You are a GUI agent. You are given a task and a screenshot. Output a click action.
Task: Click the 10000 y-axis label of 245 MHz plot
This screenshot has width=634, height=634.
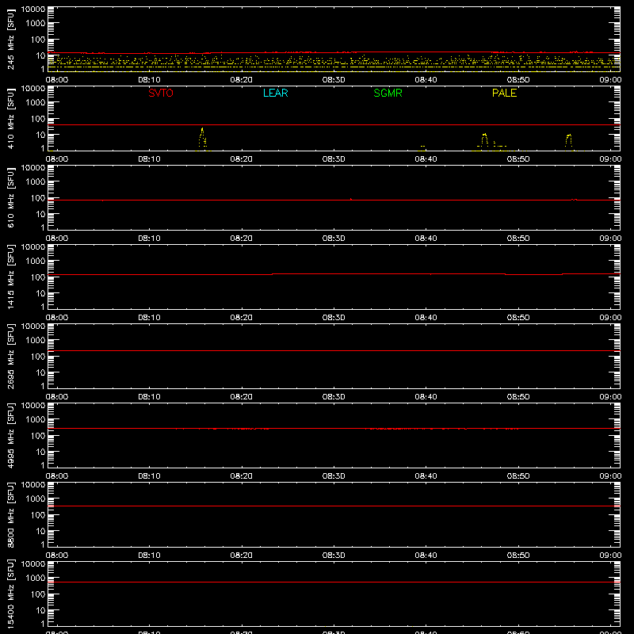33,10
